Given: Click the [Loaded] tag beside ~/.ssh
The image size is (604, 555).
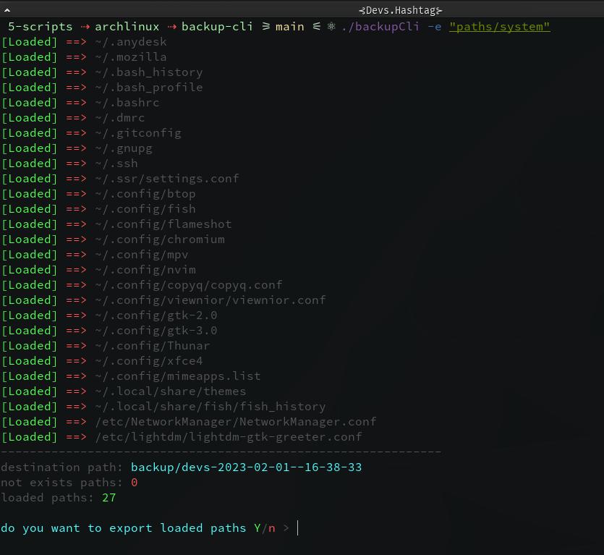Looking at the screenshot, I should tap(30, 164).
